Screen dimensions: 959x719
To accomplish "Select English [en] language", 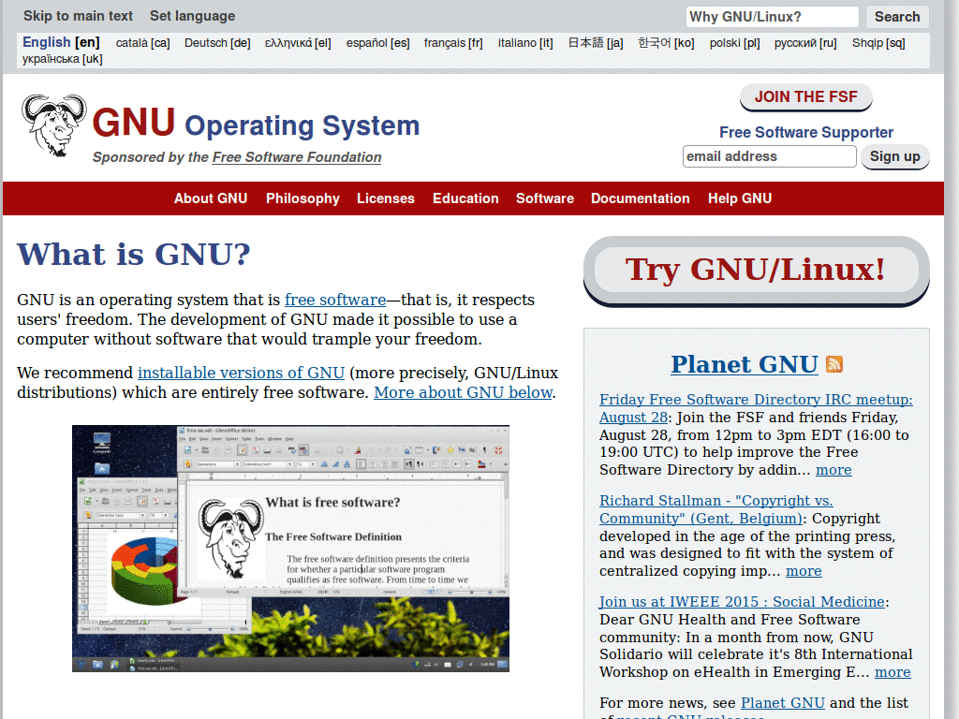I will coord(61,42).
